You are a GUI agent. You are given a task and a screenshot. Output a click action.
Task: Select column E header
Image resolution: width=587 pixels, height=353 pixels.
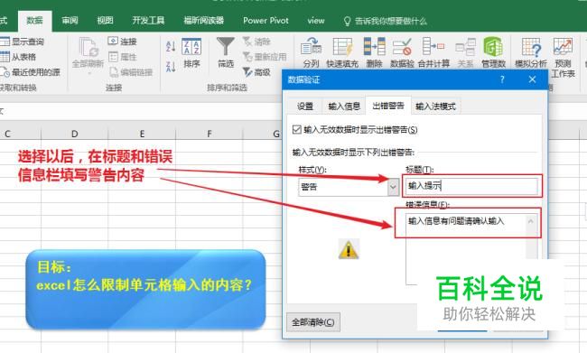pyautogui.click(x=142, y=134)
